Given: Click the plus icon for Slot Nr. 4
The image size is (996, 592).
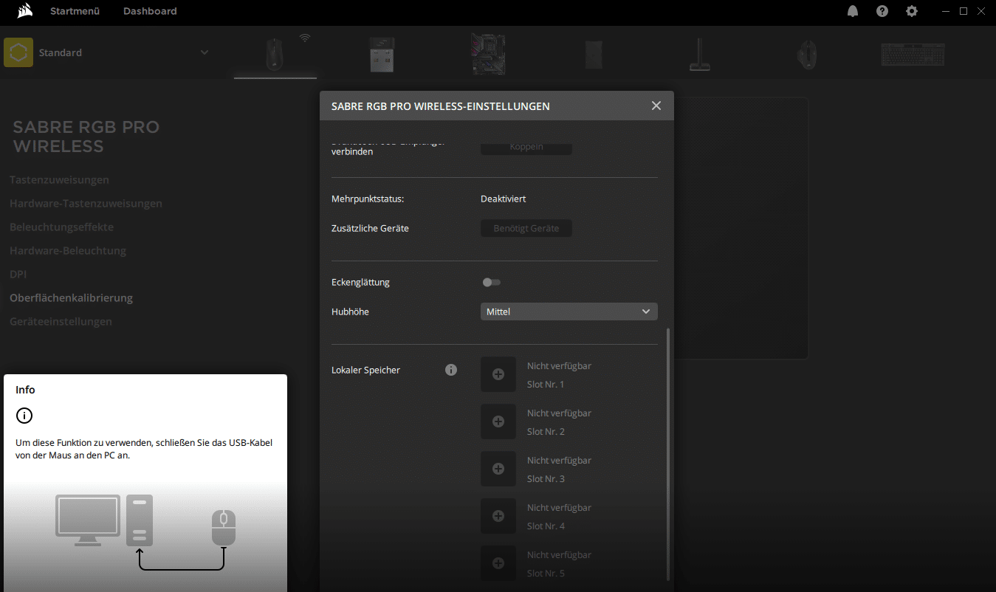Looking at the screenshot, I should (x=498, y=517).
